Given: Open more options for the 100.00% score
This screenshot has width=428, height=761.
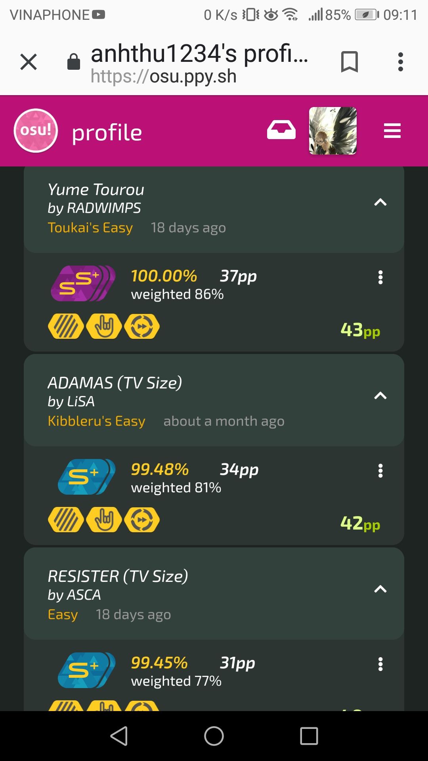Looking at the screenshot, I should [380, 277].
